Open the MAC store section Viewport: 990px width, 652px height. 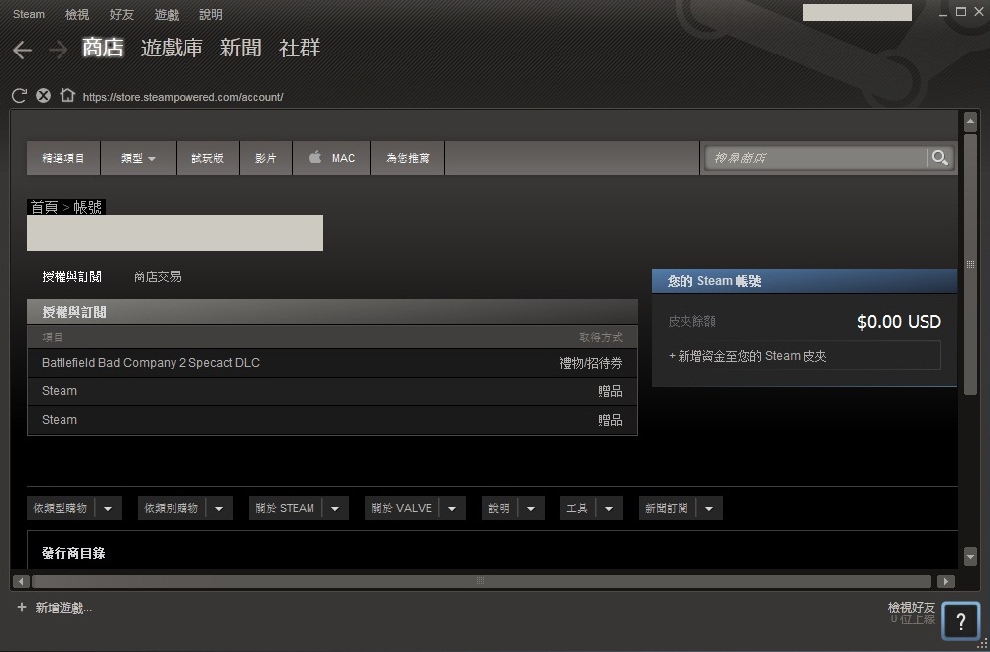point(331,158)
